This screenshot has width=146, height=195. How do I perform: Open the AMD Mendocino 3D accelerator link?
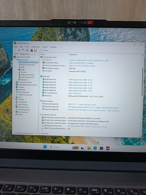(75, 93)
